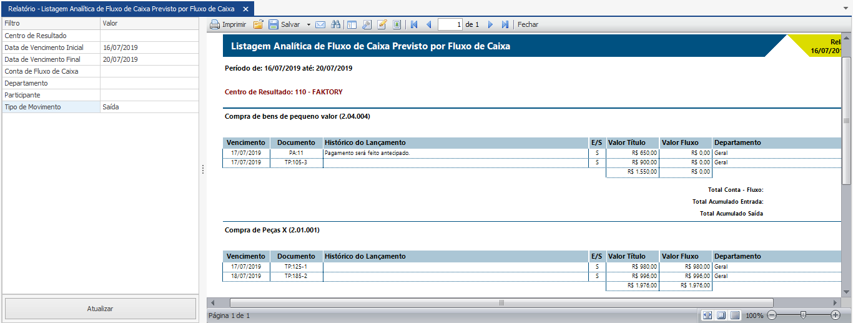This screenshot has height=323, width=853.
Task: Click the wrench settings icon in toolbar
Action: (367, 25)
